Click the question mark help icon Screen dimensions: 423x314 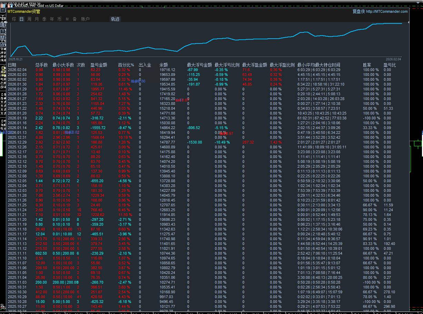(x=3, y=31)
